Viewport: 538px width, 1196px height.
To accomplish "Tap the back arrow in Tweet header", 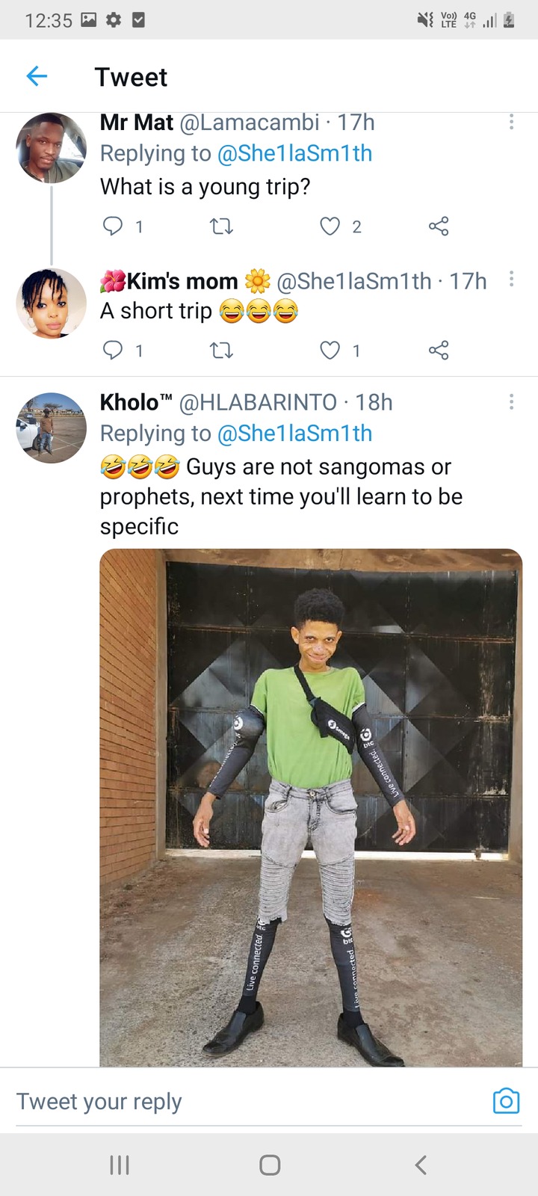I will tap(37, 75).
